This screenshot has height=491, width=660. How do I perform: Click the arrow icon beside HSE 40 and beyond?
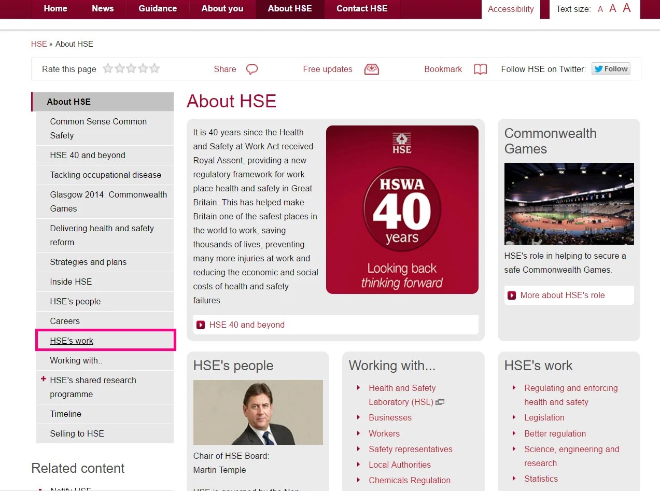201,325
